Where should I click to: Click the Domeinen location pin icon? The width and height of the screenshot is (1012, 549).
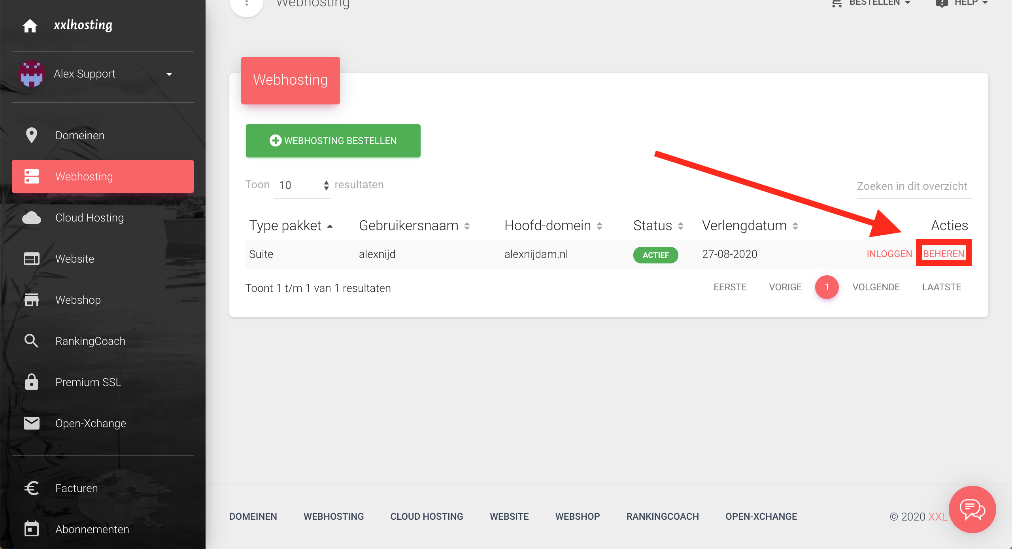[x=31, y=135]
